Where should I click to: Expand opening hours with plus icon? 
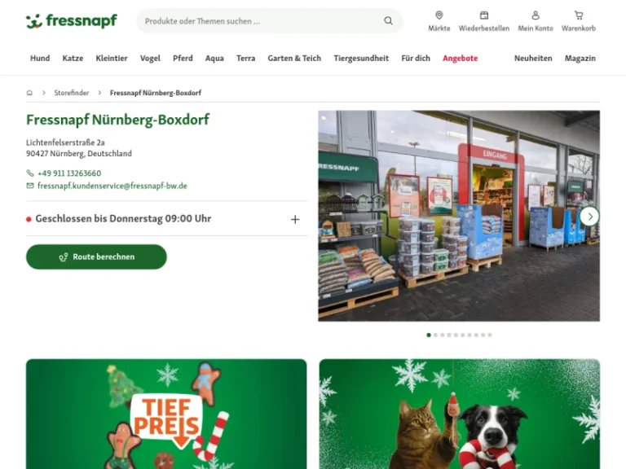click(295, 219)
